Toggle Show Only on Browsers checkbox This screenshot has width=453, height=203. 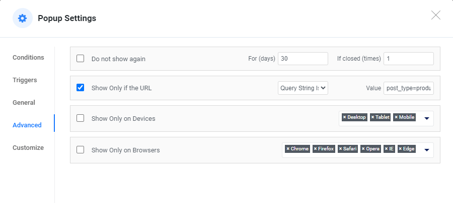coord(80,149)
